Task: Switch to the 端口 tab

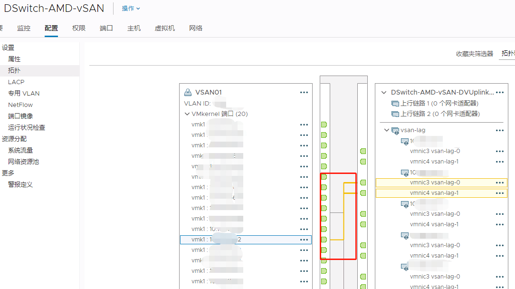Action: pyautogui.click(x=106, y=28)
